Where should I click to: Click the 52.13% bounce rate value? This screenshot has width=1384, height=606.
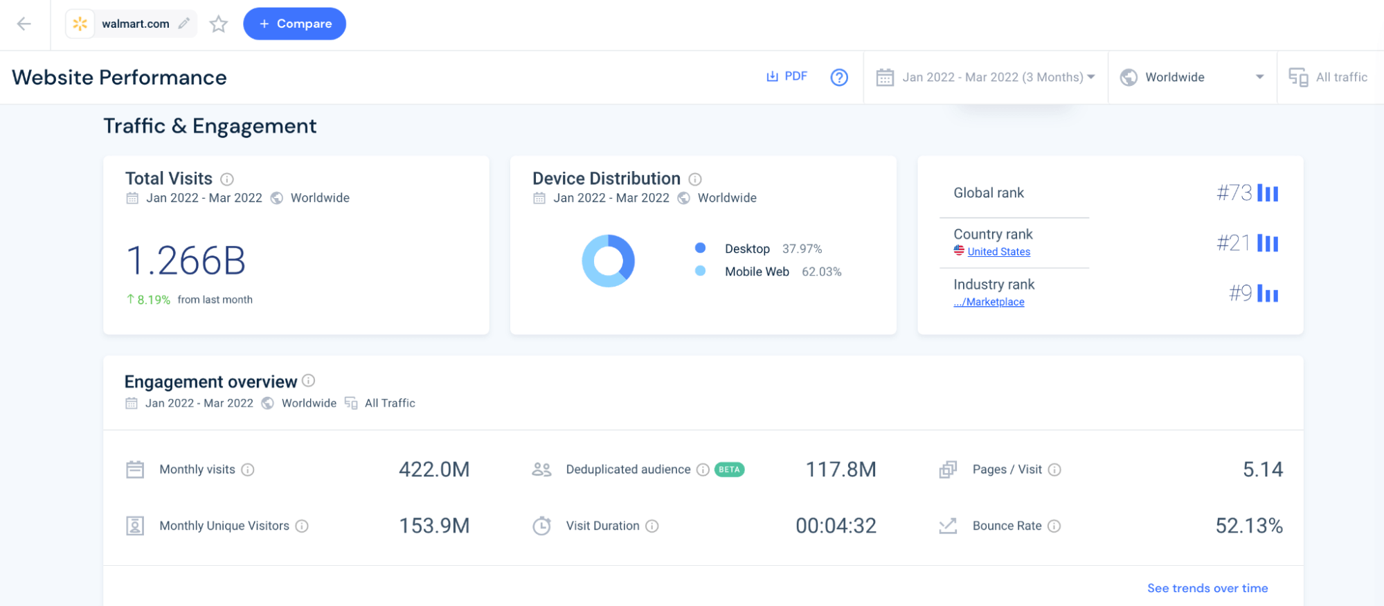tap(1249, 526)
